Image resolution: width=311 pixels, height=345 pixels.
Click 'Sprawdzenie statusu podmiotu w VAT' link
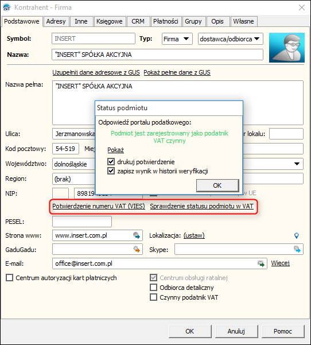tap(201, 206)
